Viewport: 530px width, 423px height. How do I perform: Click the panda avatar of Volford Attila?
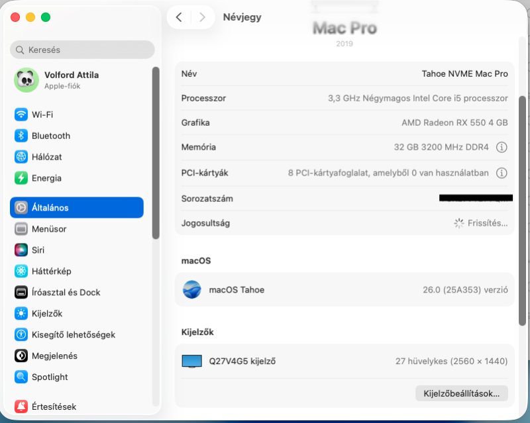click(26, 80)
